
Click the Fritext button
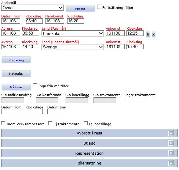80,9
